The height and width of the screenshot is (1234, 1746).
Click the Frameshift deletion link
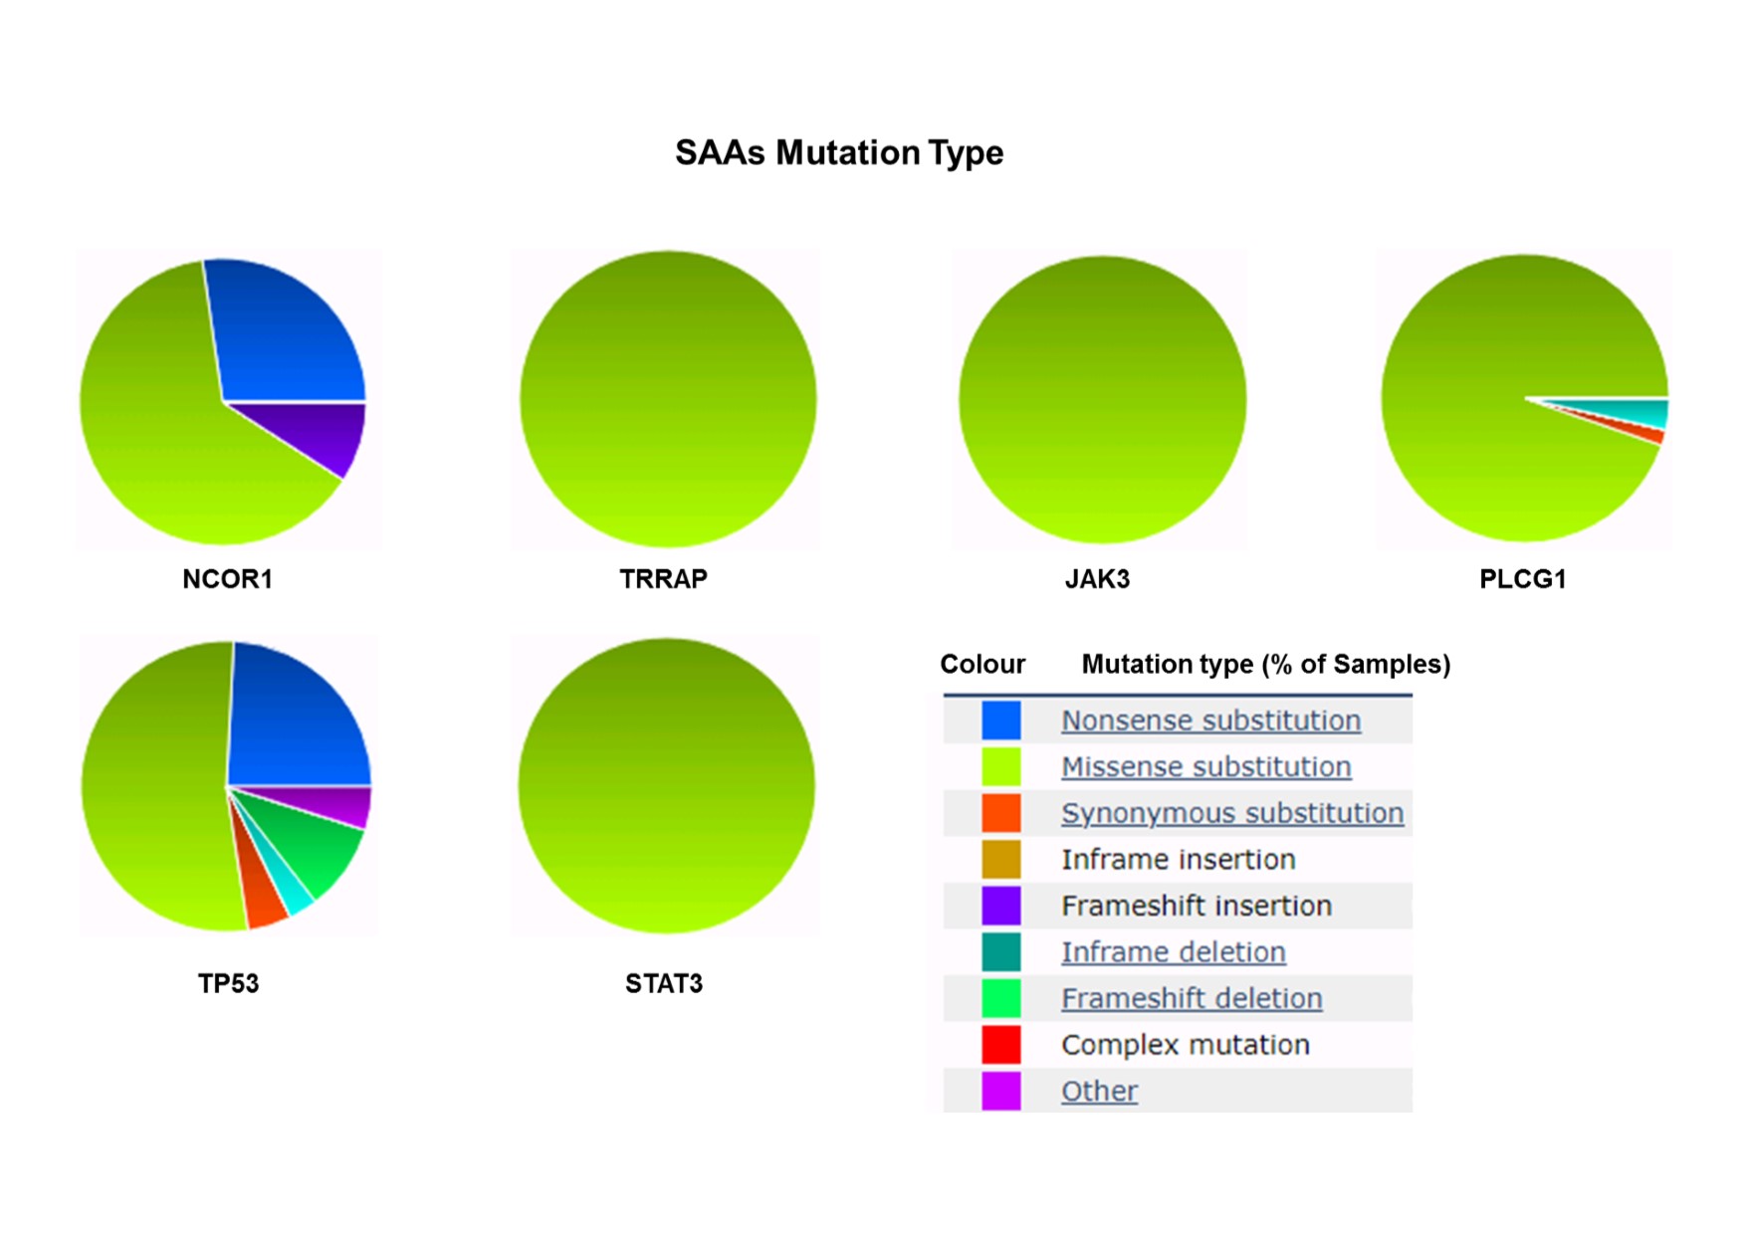tap(1191, 998)
